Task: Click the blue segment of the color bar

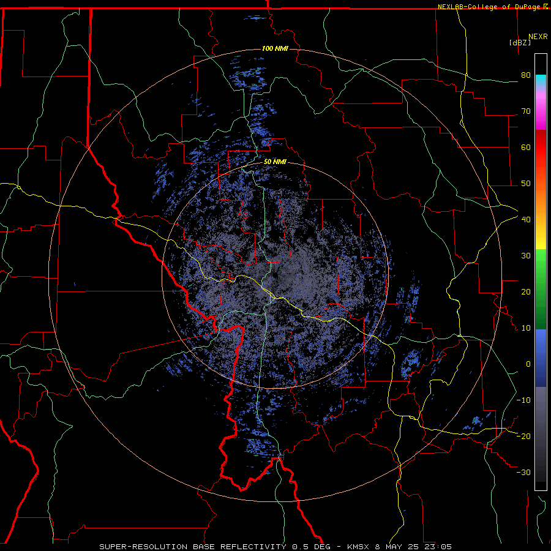Action: pos(541,358)
